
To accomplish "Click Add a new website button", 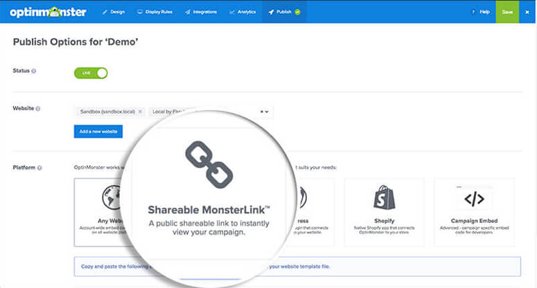I will [x=98, y=132].
